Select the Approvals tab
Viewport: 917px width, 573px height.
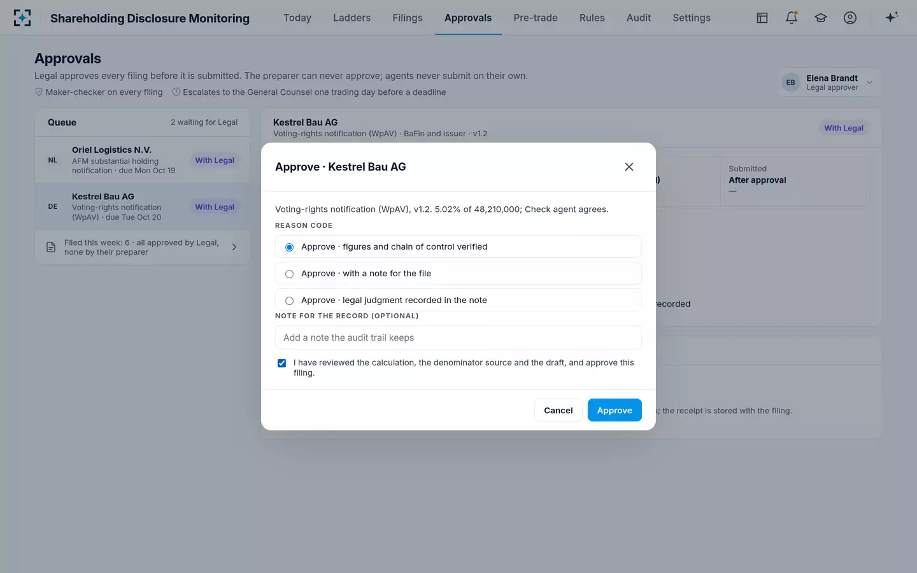[x=468, y=18]
